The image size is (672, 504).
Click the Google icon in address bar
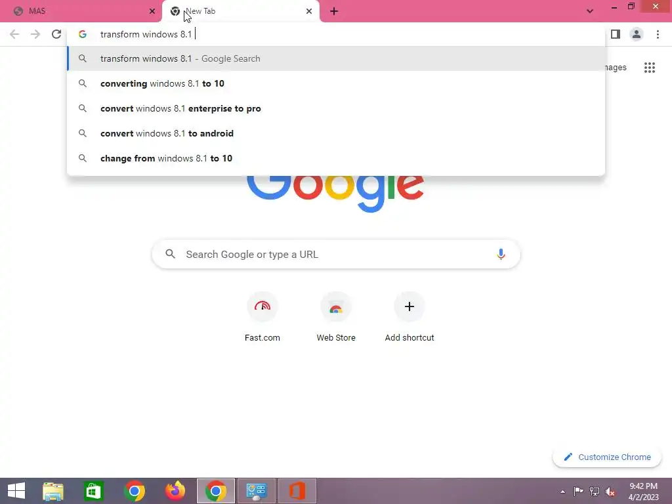[x=83, y=34]
